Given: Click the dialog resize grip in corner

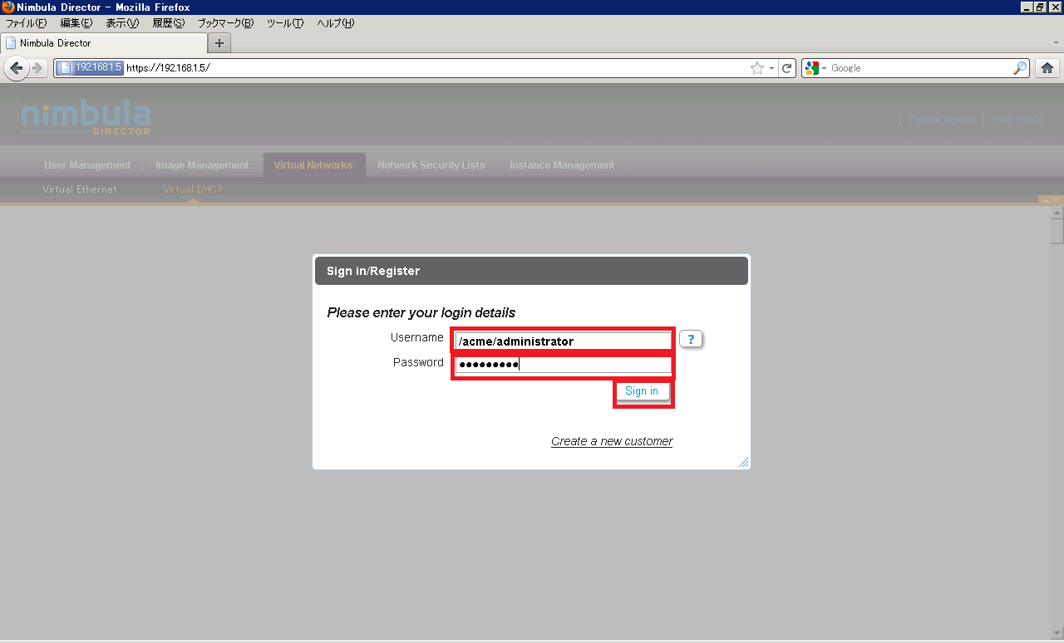Looking at the screenshot, I should click(x=743, y=463).
